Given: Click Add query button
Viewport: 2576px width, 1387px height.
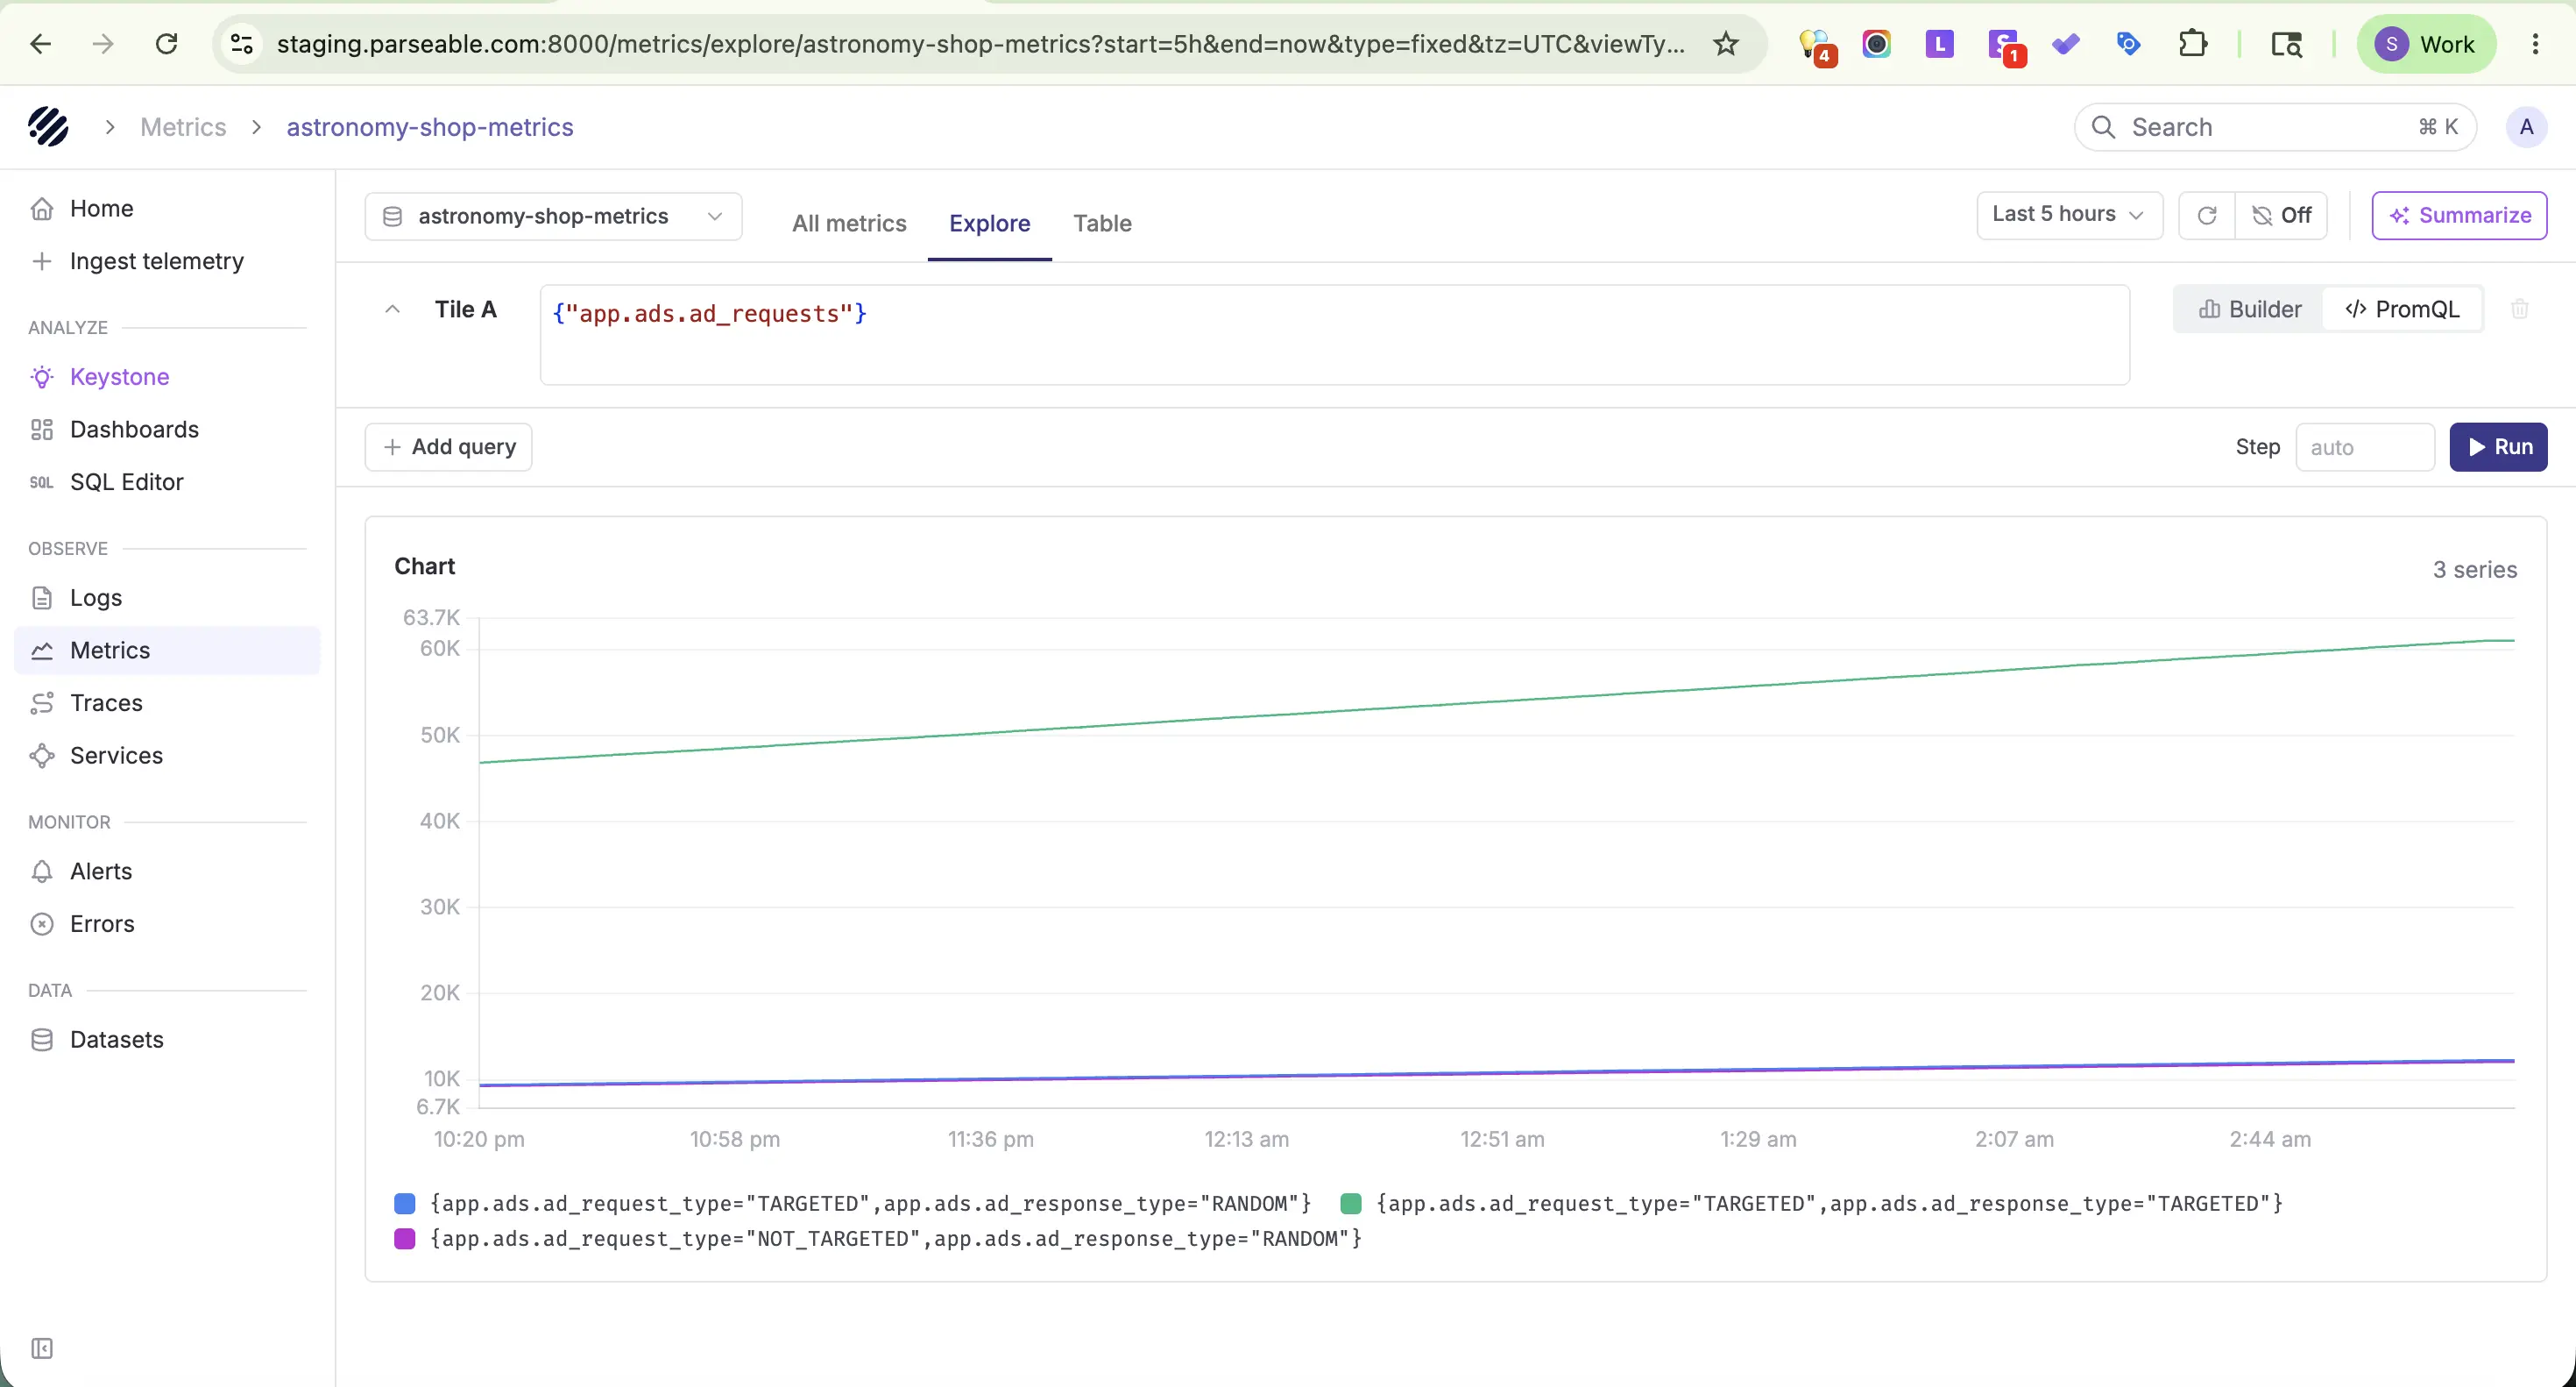Looking at the screenshot, I should pos(448,446).
